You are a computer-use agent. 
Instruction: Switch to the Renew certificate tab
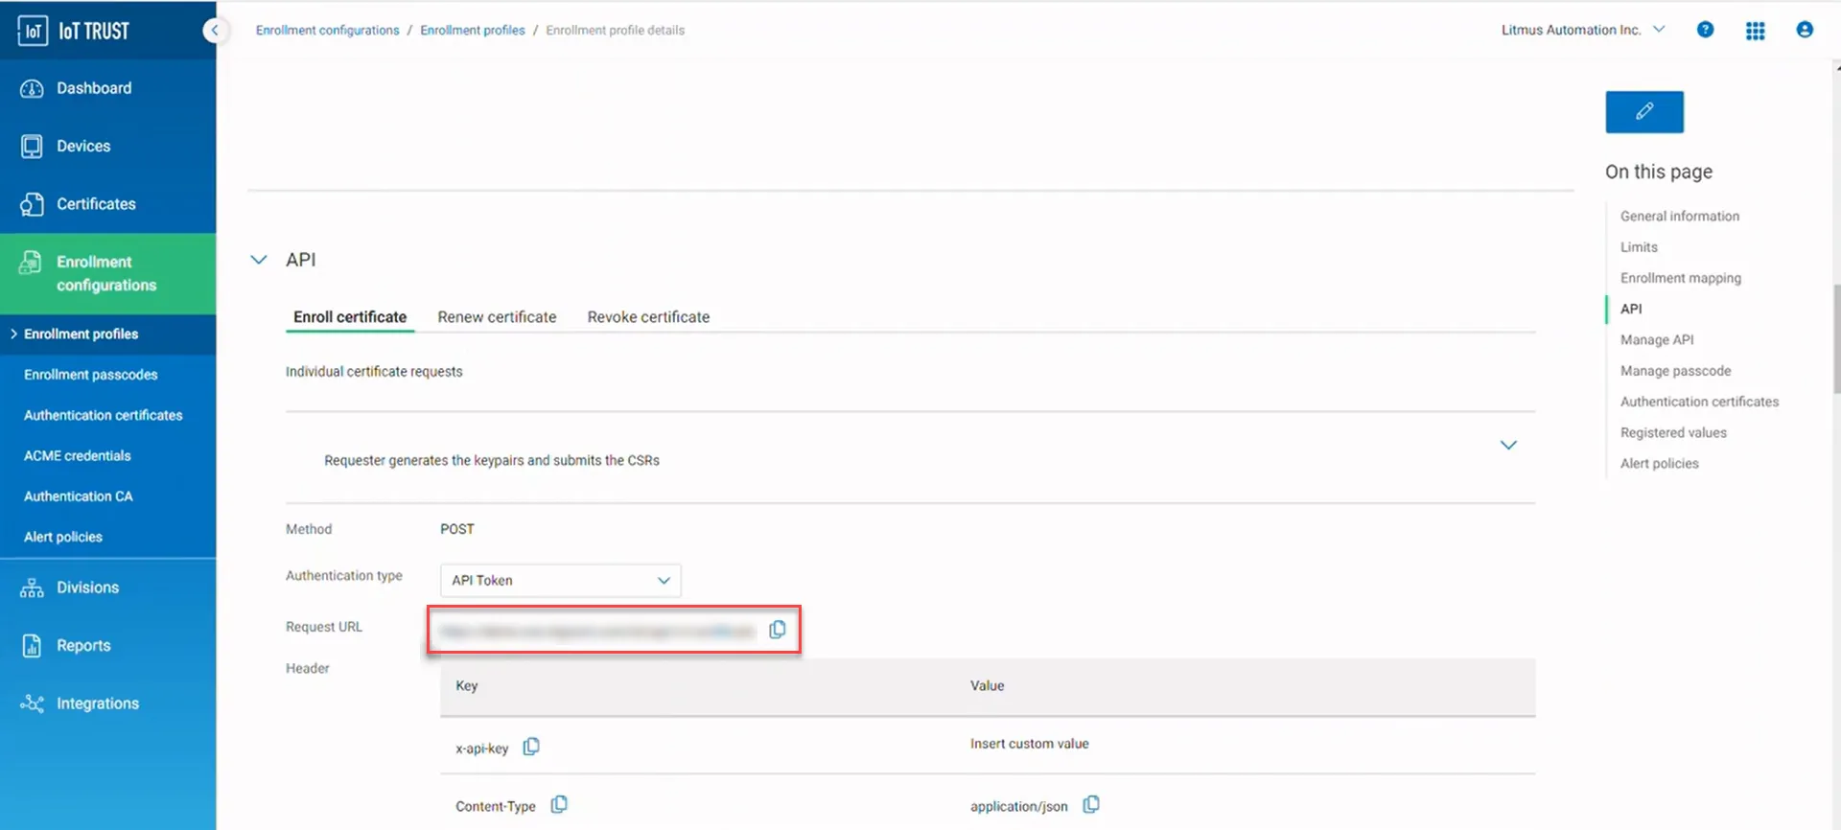(497, 317)
